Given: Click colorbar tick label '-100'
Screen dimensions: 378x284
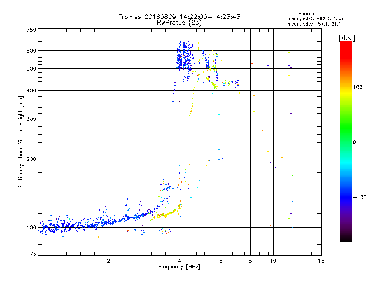Looking at the screenshot, I should [x=360, y=197].
